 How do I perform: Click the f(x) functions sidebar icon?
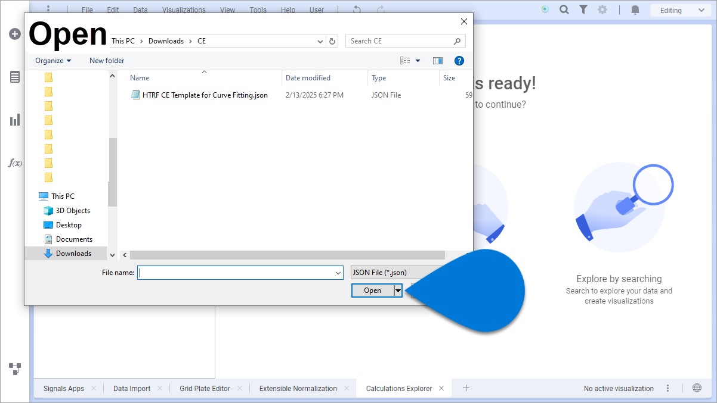tap(15, 163)
